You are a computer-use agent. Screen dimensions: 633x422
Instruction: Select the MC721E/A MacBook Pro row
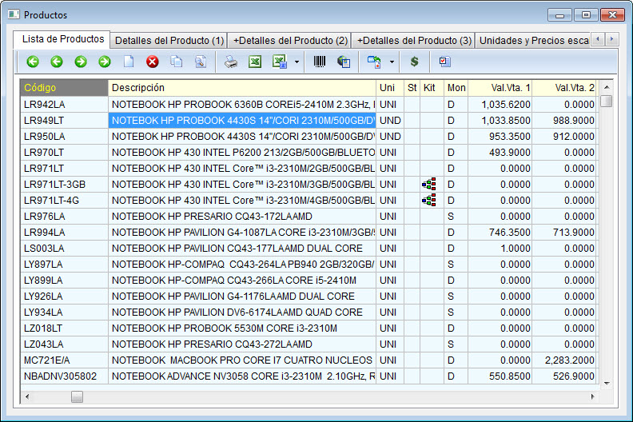(241, 360)
